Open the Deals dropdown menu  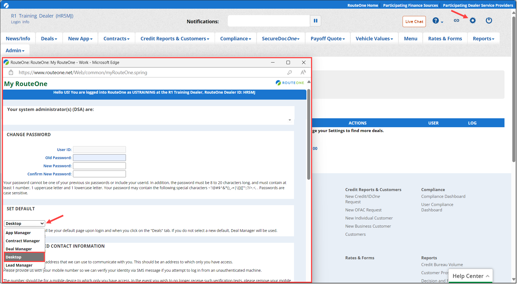click(49, 39)
